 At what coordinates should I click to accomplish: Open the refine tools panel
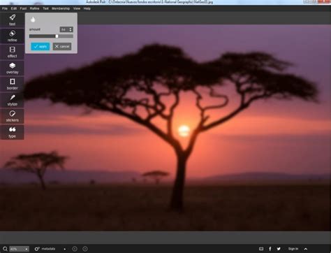coord(12,36)
